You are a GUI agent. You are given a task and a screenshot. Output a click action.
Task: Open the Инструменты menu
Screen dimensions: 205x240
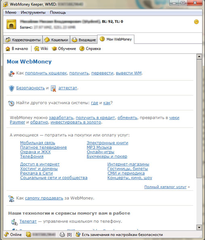point(33,13)
